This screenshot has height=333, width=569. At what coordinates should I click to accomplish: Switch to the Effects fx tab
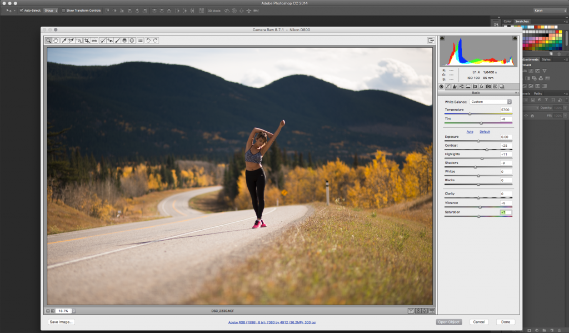tap(482, 86)
